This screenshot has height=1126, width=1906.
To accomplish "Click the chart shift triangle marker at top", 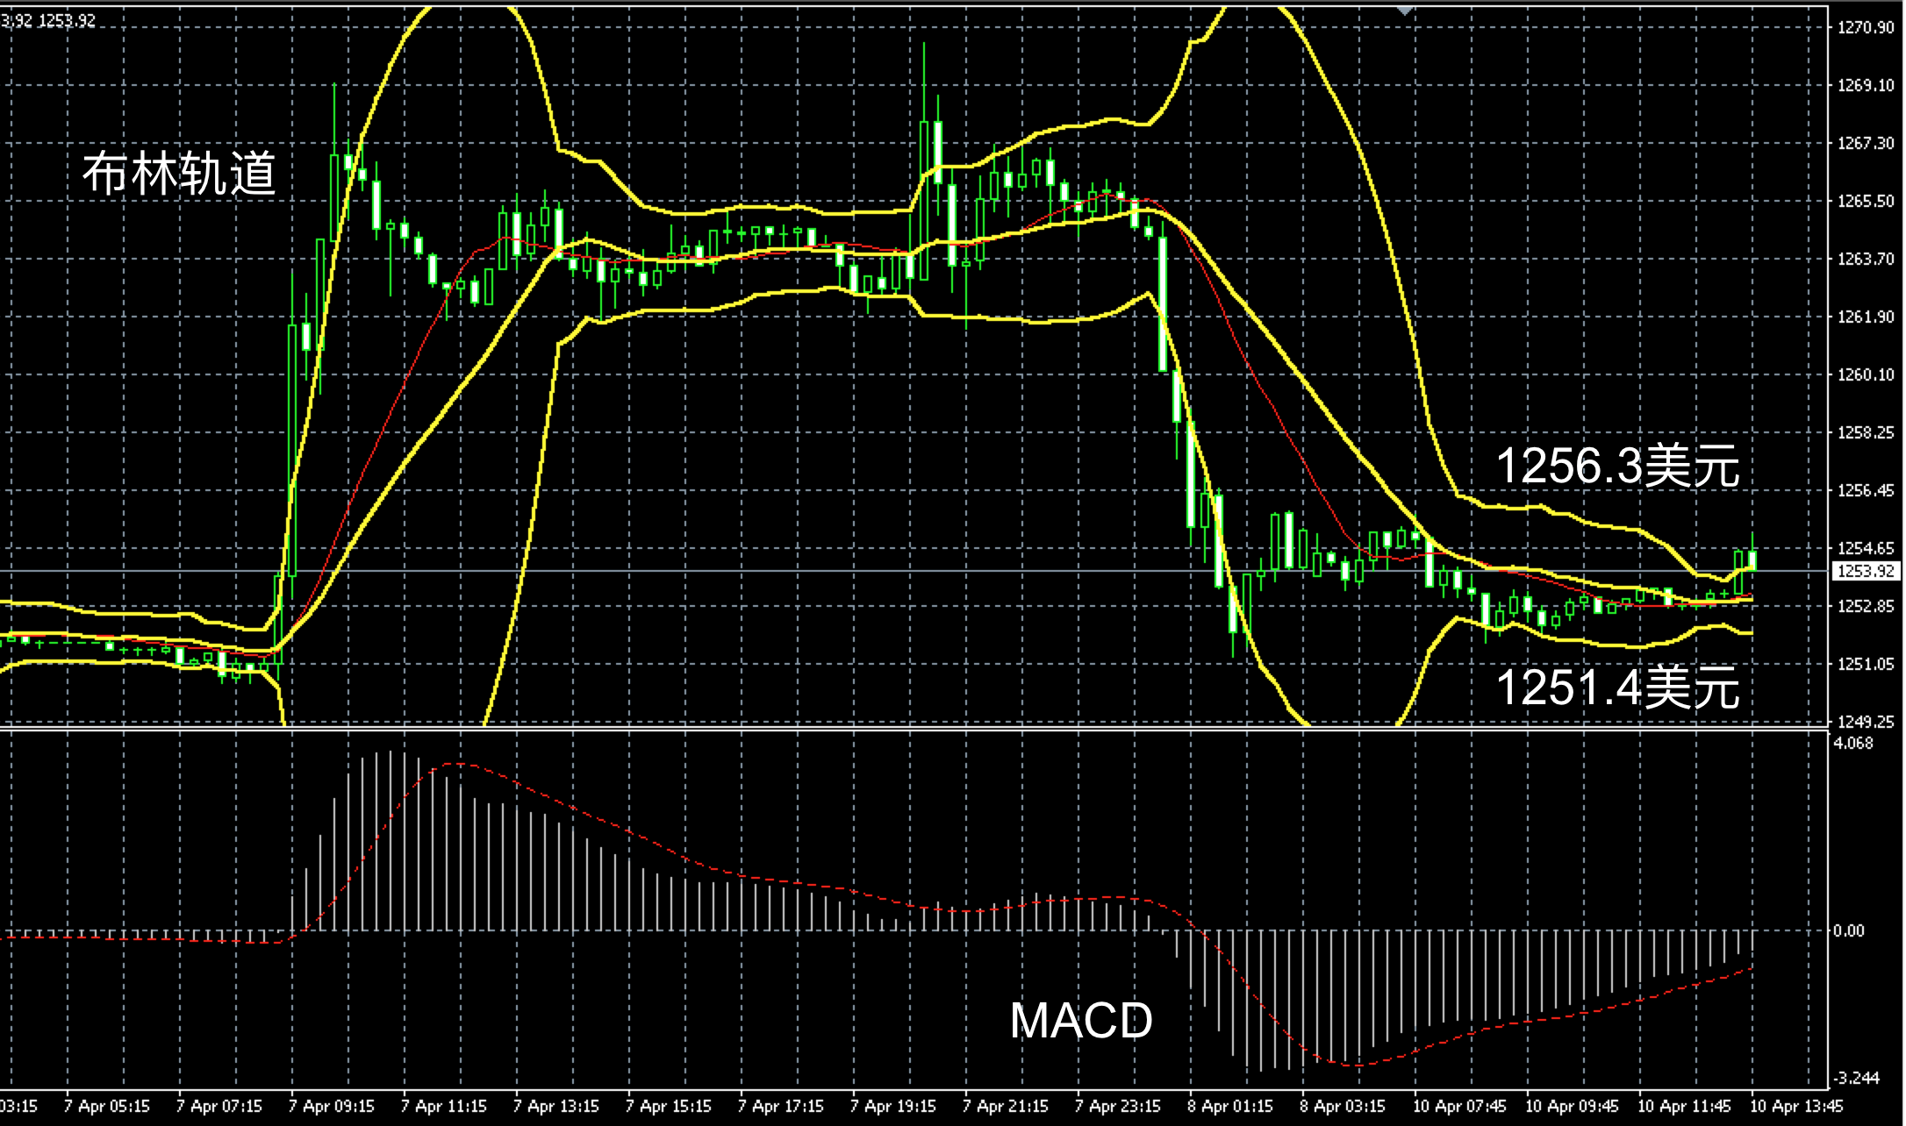I will (1405, 11).
